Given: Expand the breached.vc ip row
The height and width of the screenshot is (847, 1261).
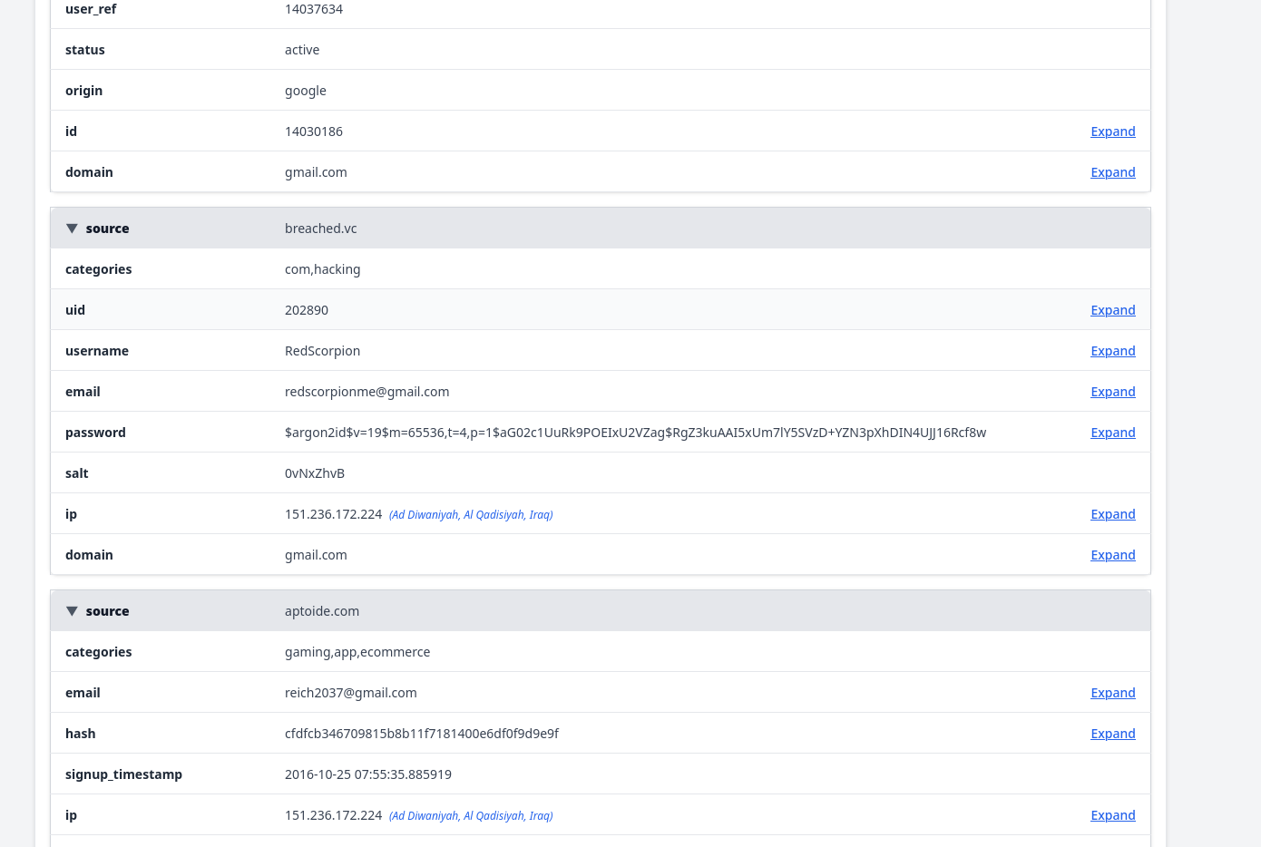Looking at the screenshot, I should pyautogui.click(x=1112, y=514).
